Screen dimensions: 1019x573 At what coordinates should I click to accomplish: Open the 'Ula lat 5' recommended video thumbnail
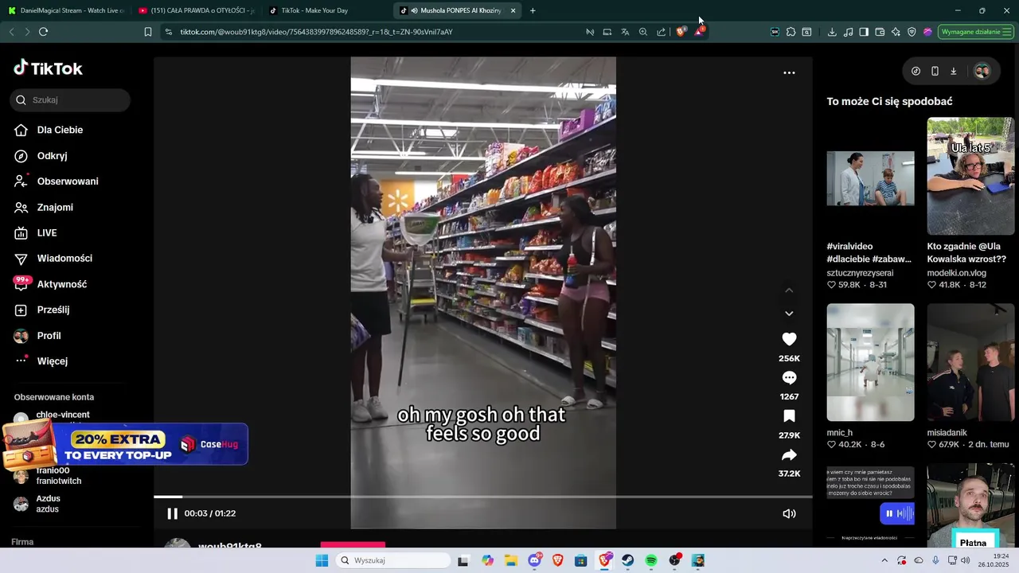(x=970, y=176)
